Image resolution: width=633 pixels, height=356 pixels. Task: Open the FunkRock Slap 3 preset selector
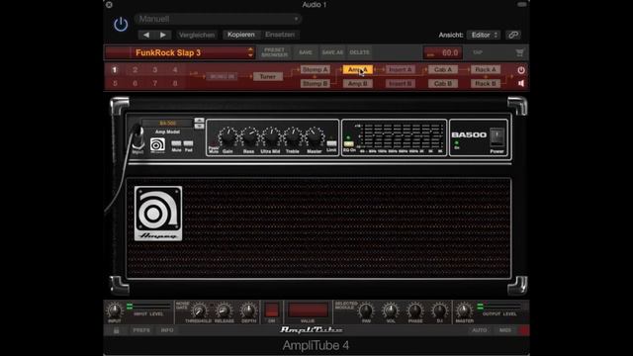pyautogui.click(x=180, y=52)
